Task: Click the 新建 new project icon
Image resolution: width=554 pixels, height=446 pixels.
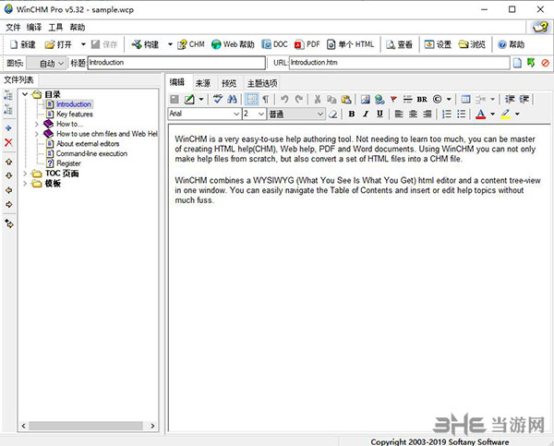Action: [x=14, y=44]
